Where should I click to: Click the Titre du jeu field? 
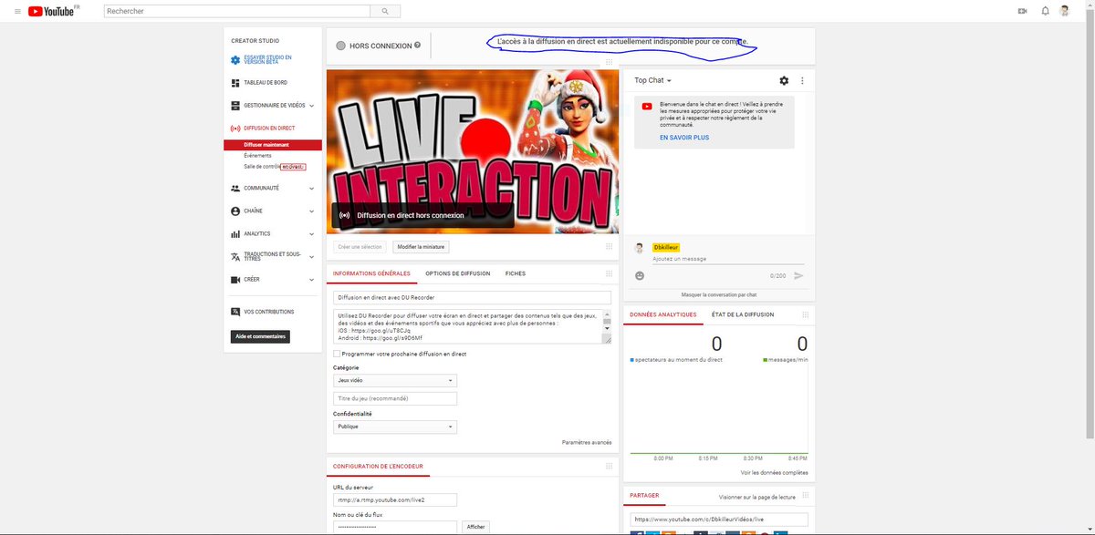(395, 398)
